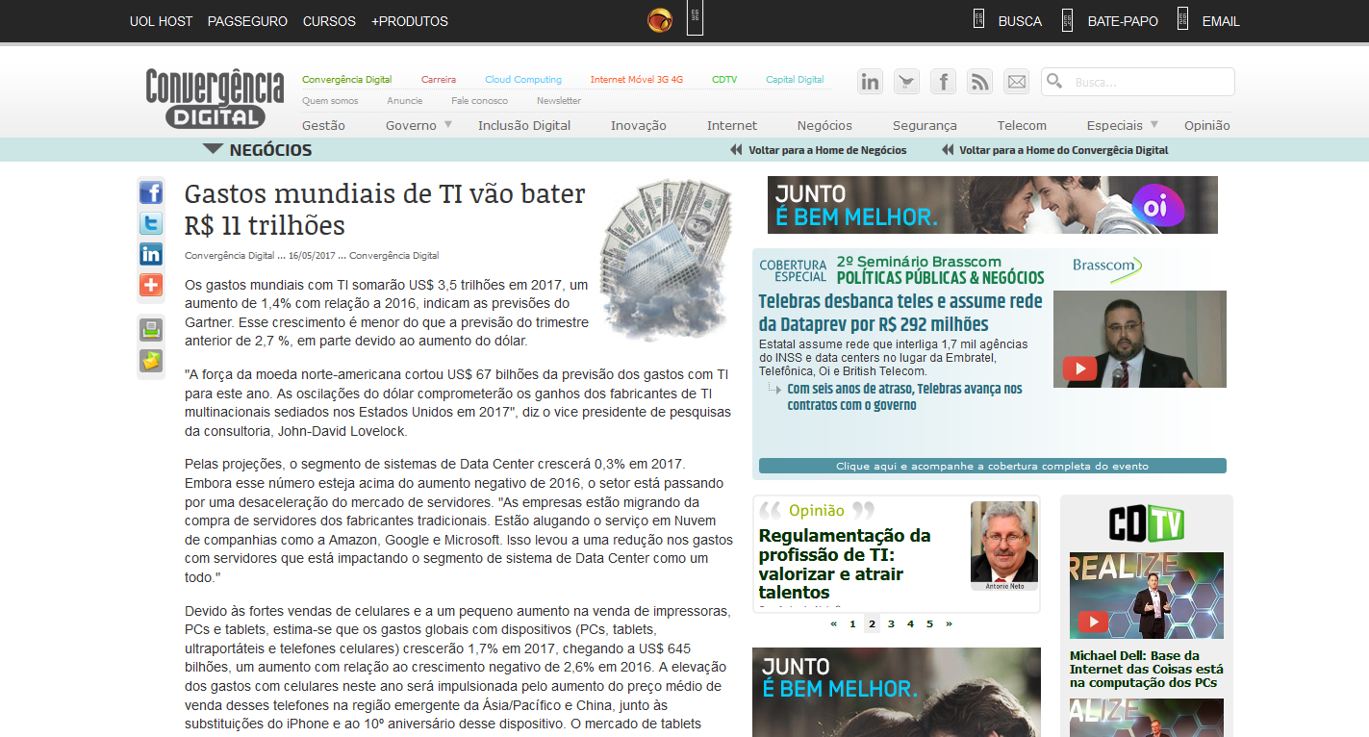The image size is (1369, 737).
Task: Open the Inovação menu
Action: (x=639, y=125)
